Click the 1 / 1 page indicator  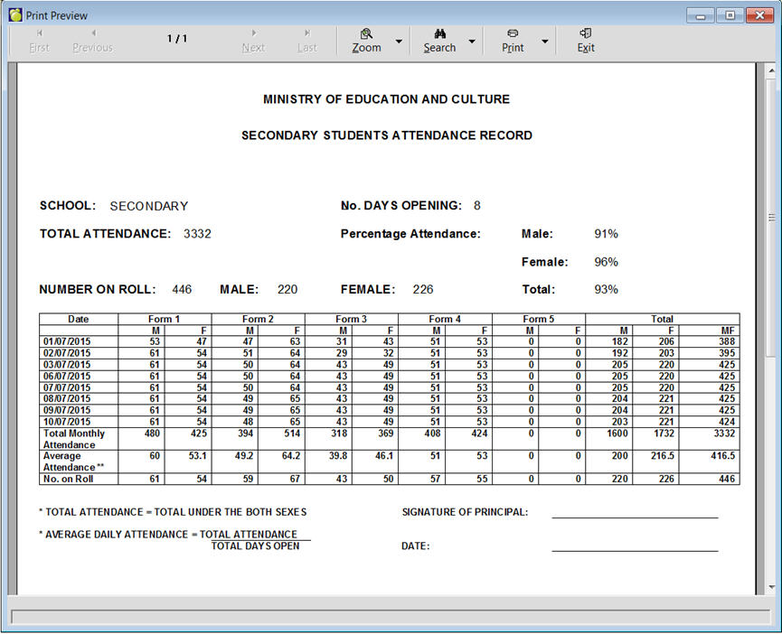177,39
